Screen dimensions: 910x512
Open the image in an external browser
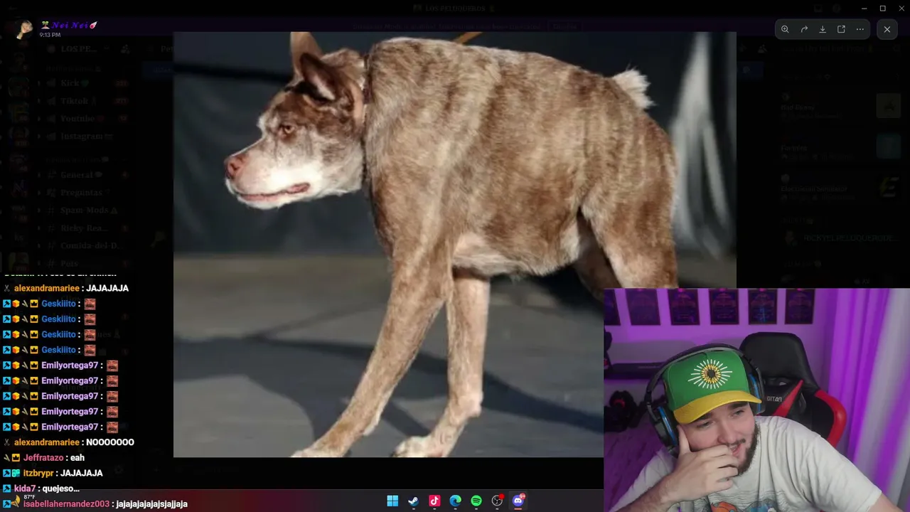(x=841, y=29)
